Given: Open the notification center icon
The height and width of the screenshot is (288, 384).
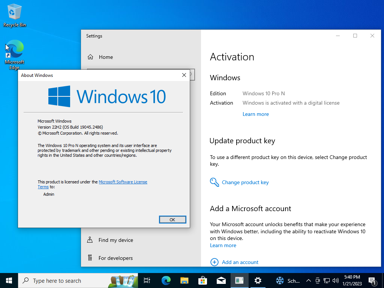Looking at the screenshot, I should tap(372, 281).
